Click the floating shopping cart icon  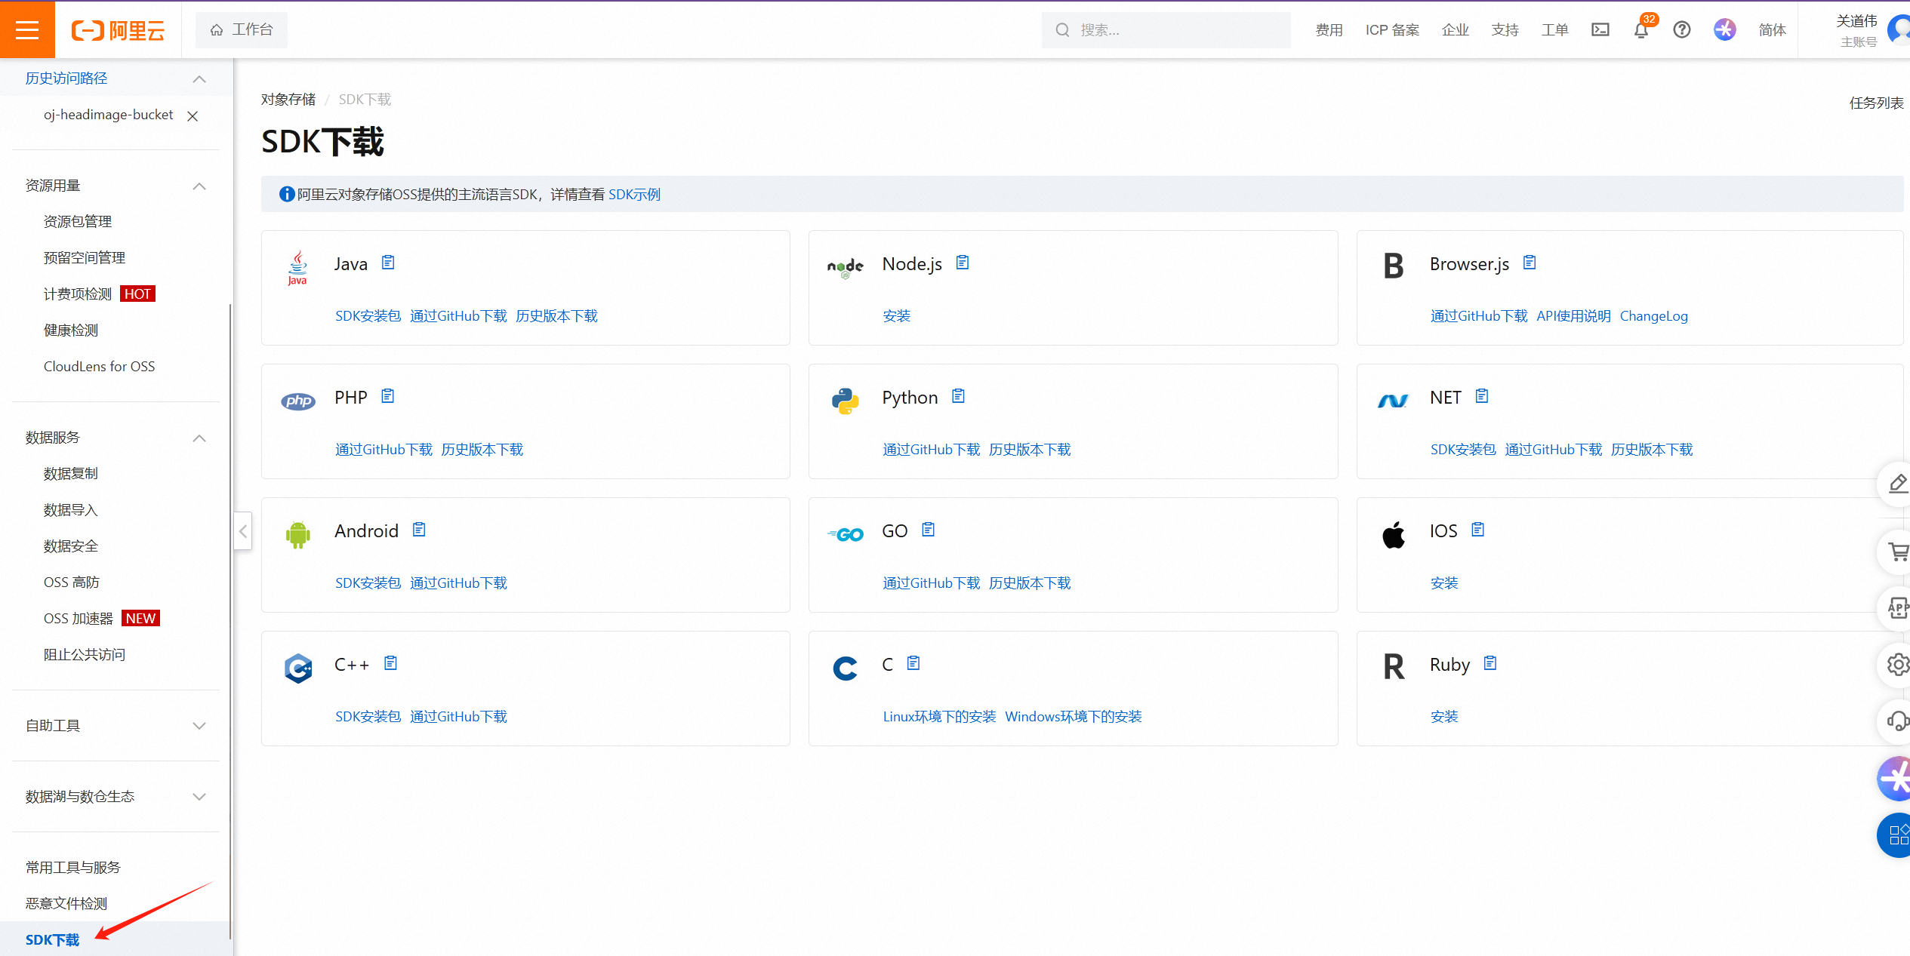pyautogui.click(x=1896, y=552)
